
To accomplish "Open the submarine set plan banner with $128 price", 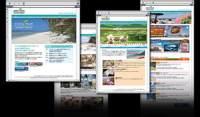I will [x=169, y=46].
